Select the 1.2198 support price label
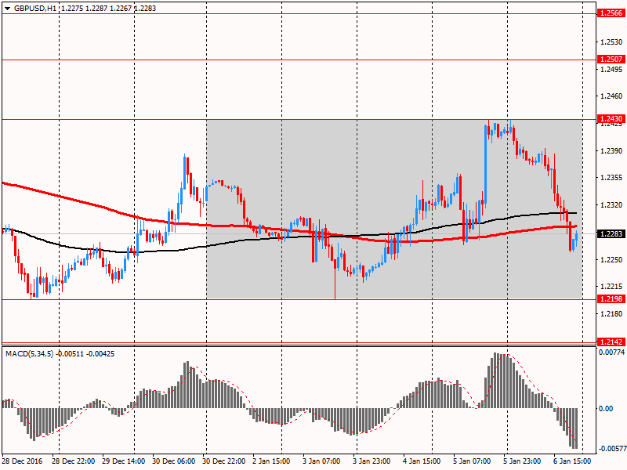 pyautogui.click(x=611, y=299)
